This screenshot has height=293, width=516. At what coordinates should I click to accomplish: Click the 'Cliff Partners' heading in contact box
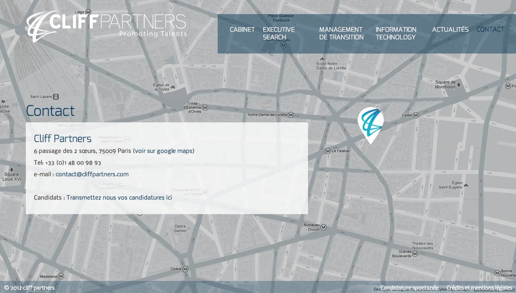(x=62, y=139)
